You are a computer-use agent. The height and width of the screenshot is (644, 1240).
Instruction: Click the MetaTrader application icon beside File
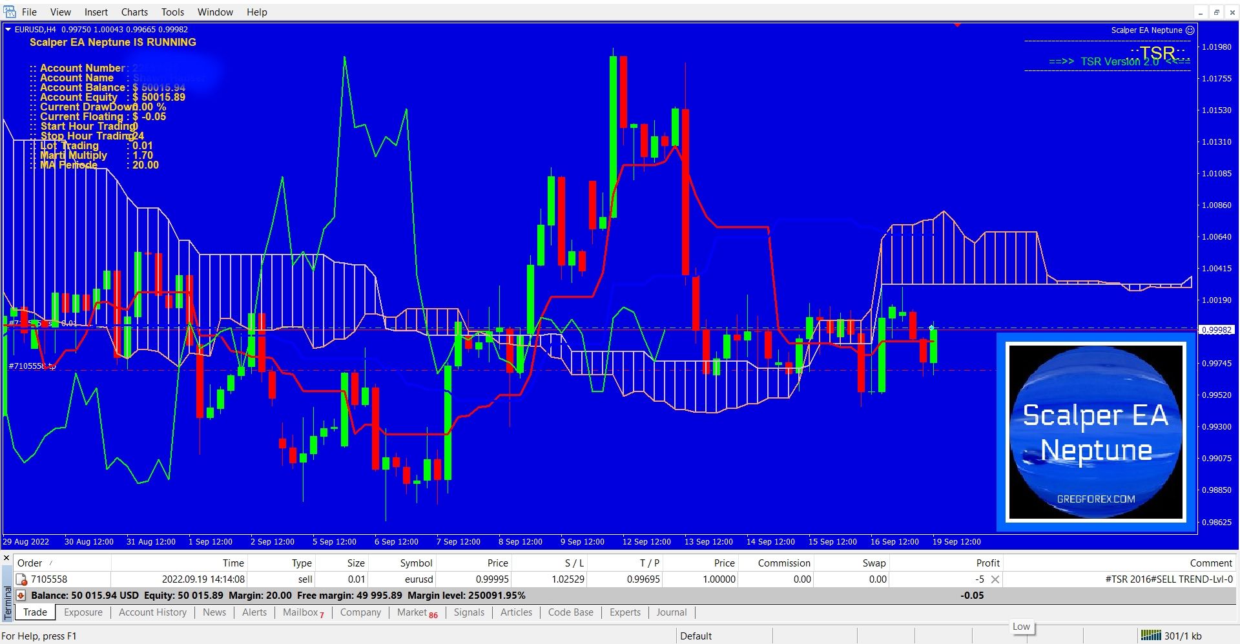pyautogui.click(x=9, y=12)
